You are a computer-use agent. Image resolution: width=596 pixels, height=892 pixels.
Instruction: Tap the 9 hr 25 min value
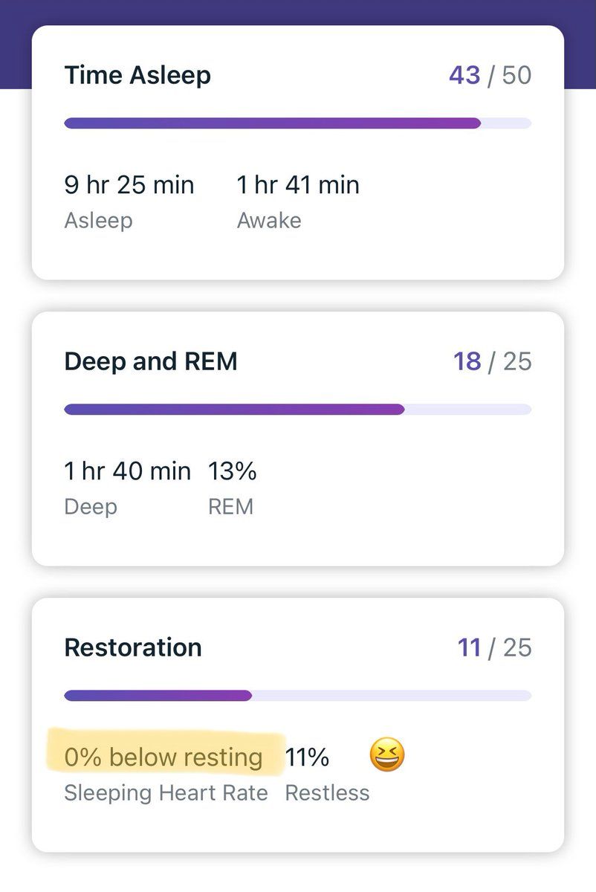pyautogui.click(x=129, y=184)
